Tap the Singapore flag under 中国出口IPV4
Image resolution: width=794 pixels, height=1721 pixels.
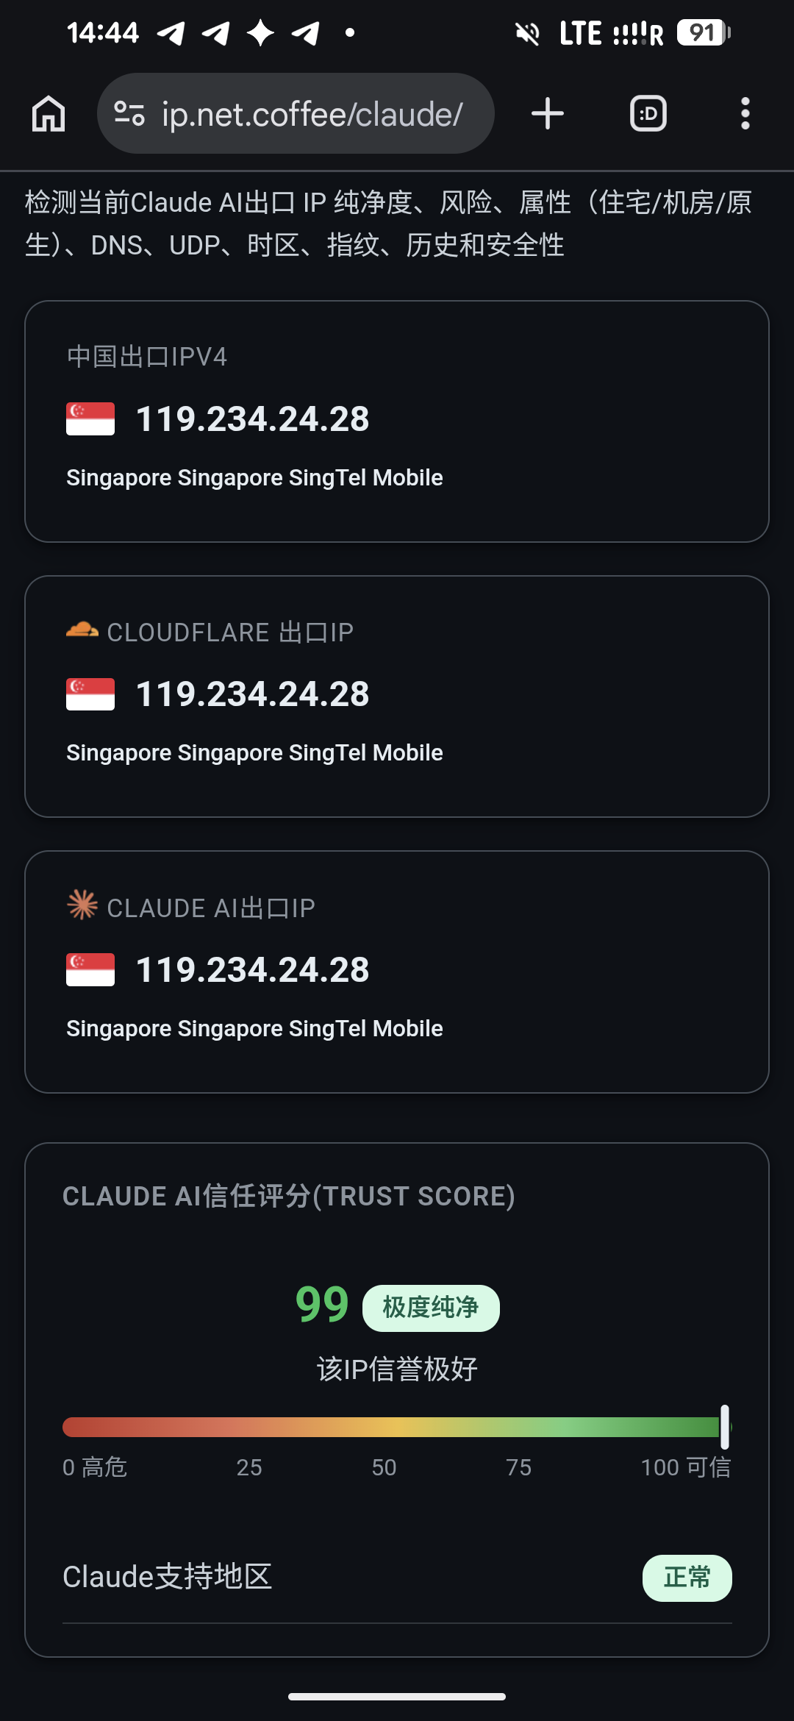coord(90,418)
